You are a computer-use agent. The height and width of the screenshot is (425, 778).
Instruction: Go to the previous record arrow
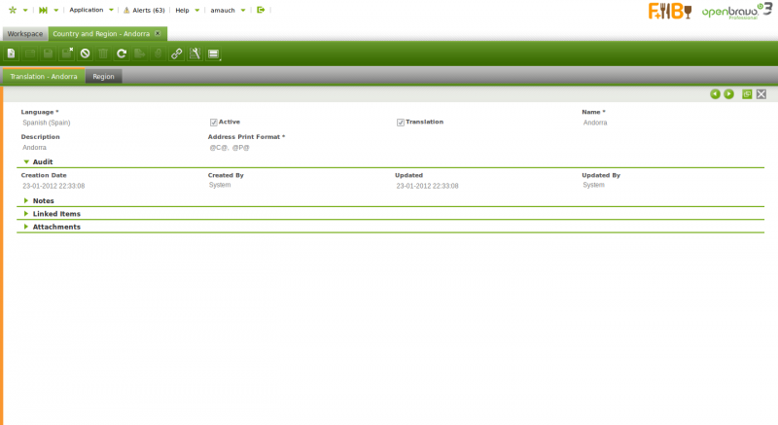[x=715, y=94]
